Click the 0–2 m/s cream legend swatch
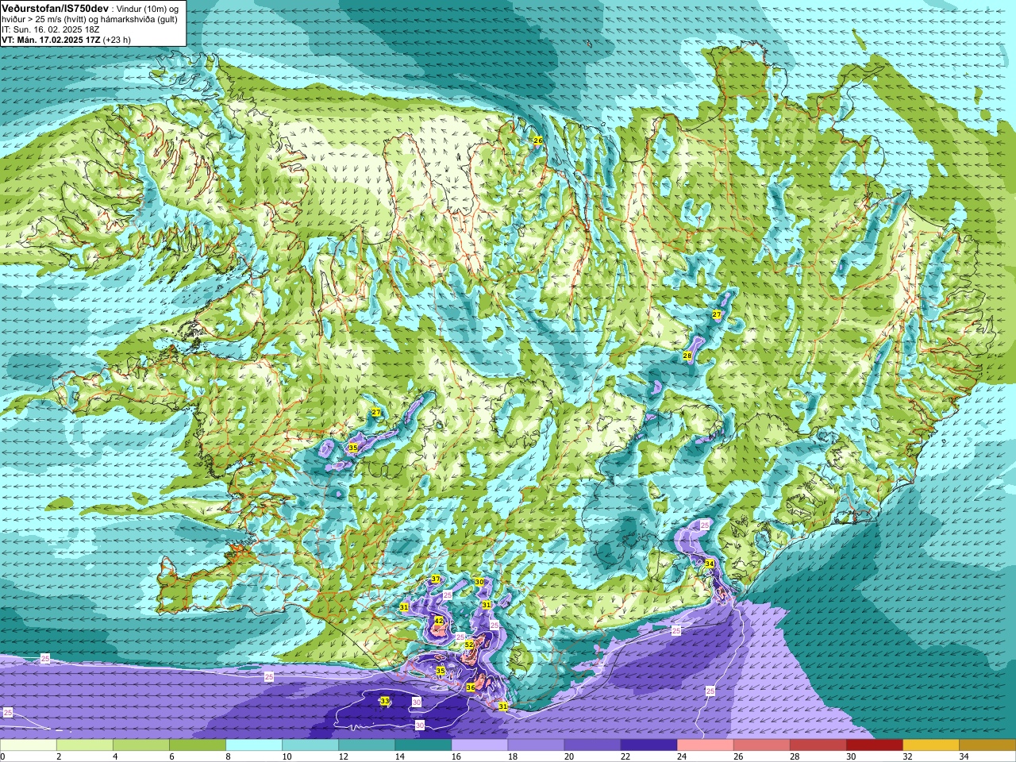Image resolution: width=1016 pixels, height=762 pixels. tap(28, 745)
